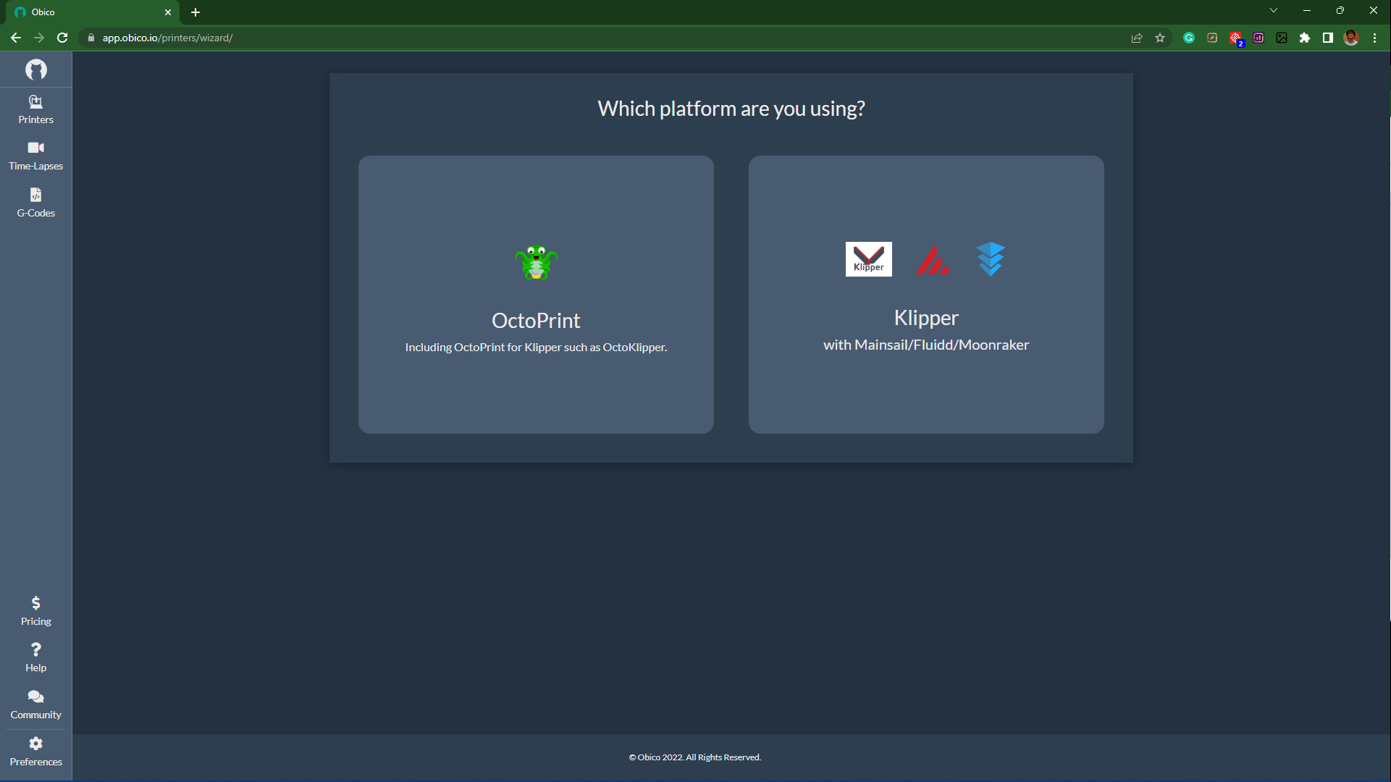Open Chrome three-dot menu
This screenshot has height=782, width=1391.
tap(1374, 38)
